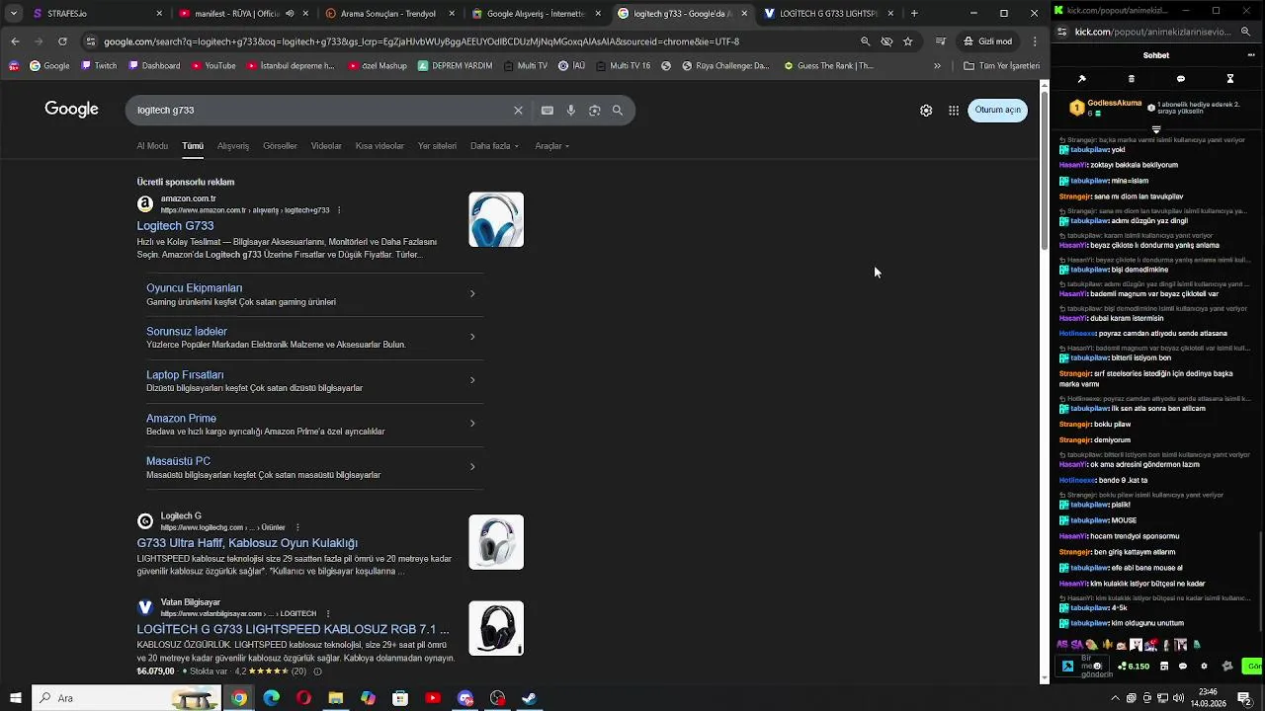Expand the Laptop Fırsatları sitelink arrow
Screen dimensions: 1265x711
click(x=472, y=381)
